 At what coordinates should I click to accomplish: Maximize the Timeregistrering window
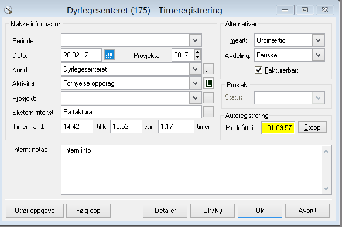[x=305, y=10]
